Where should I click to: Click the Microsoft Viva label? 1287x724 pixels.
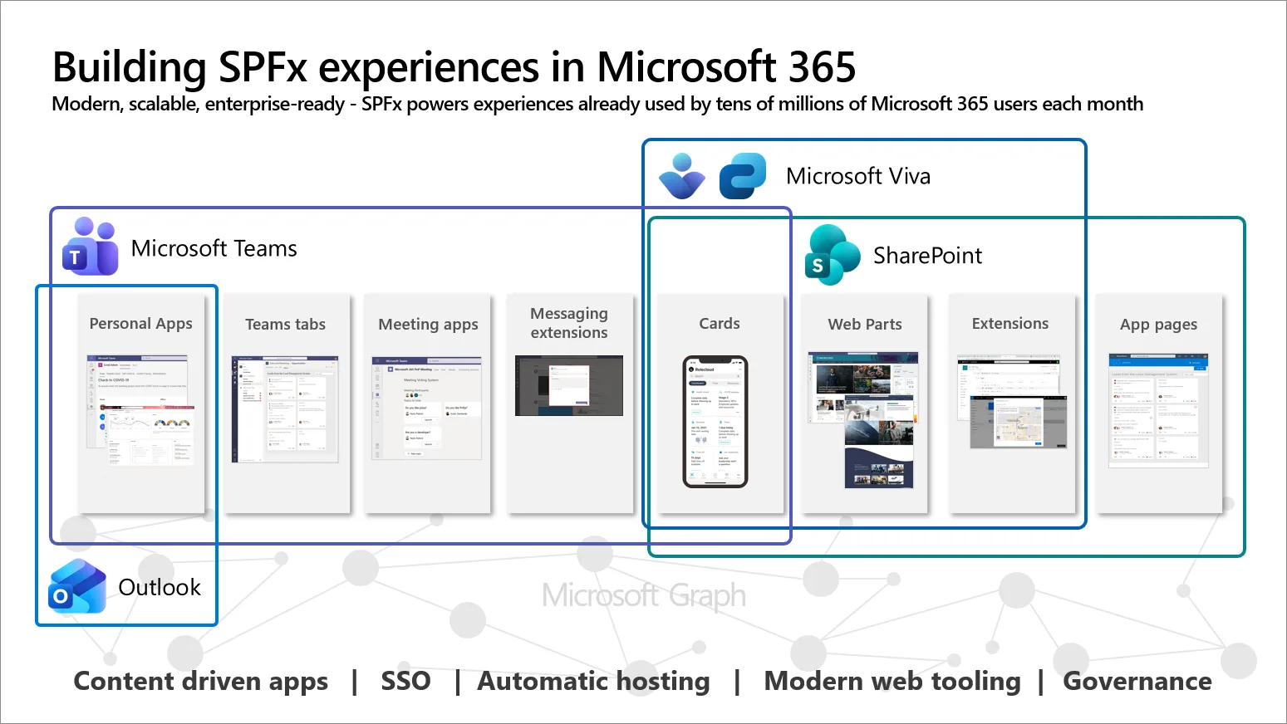pyautogui.click(x=857, y=176)
